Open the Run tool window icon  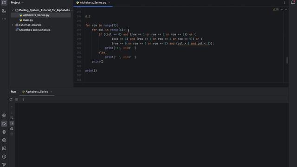4,124
